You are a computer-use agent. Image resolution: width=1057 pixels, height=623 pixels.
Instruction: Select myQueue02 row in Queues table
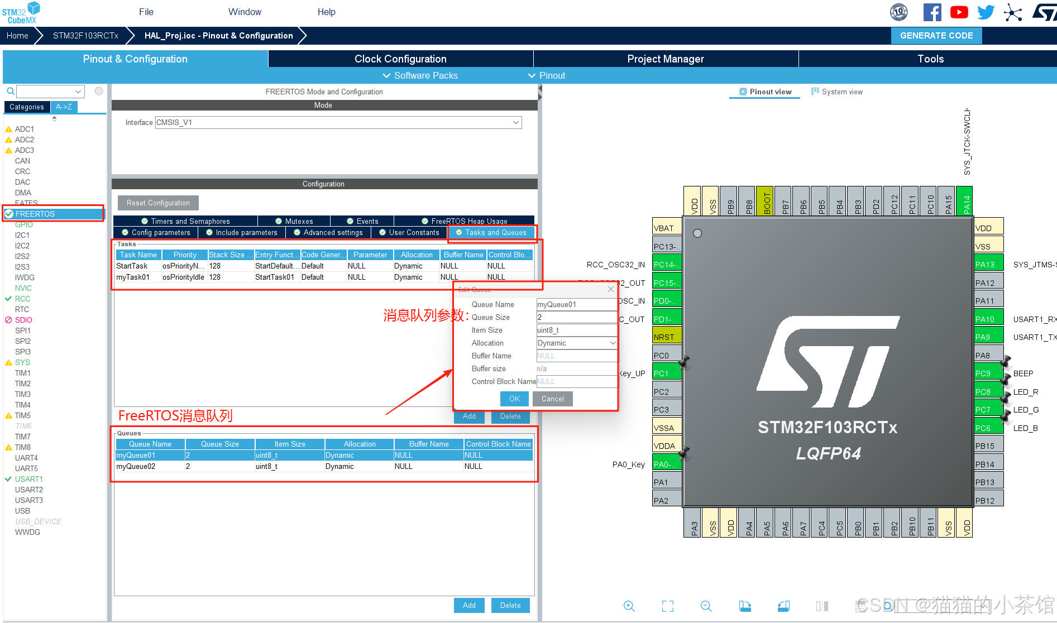[324, 466]
